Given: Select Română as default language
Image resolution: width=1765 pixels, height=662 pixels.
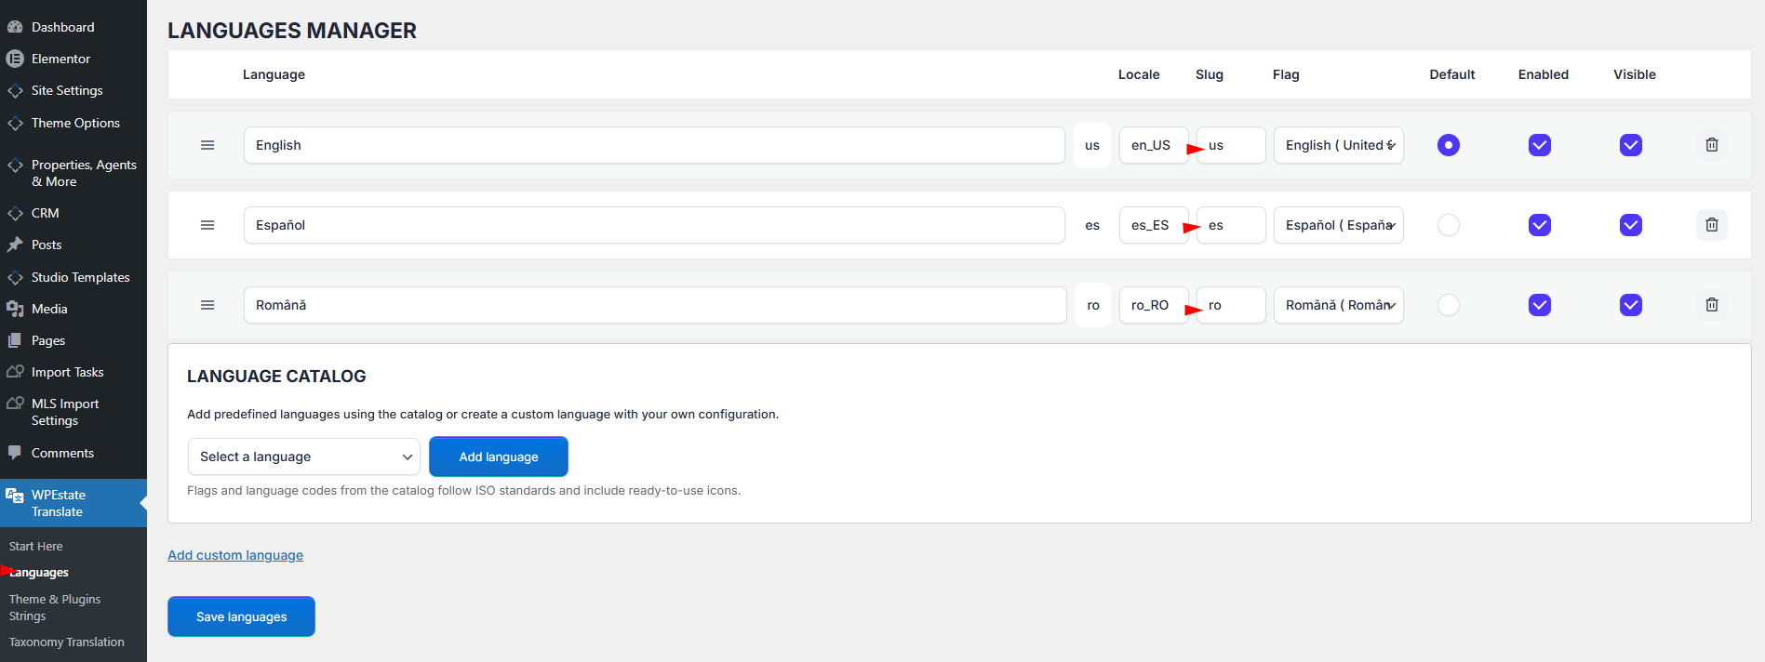Looking at the screenshot, I should click(x=1448, y=305).
